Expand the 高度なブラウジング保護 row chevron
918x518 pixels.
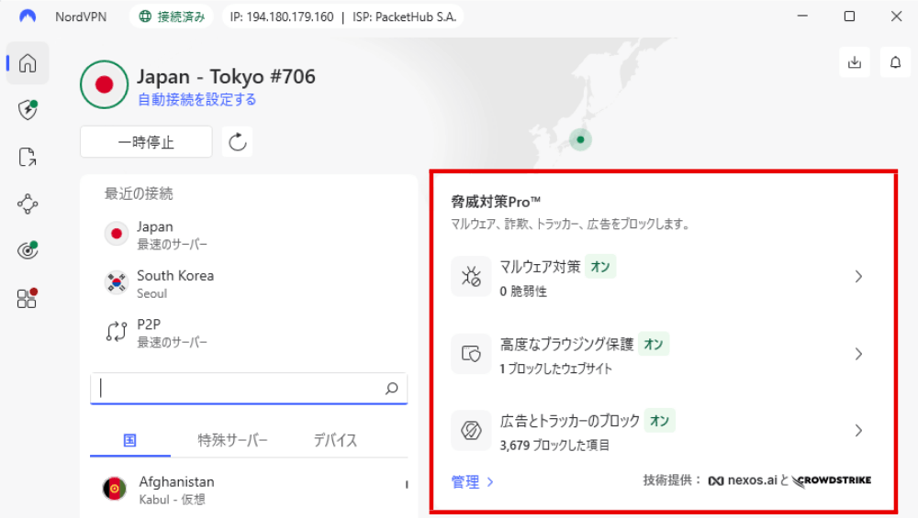(x=858, y=354)
